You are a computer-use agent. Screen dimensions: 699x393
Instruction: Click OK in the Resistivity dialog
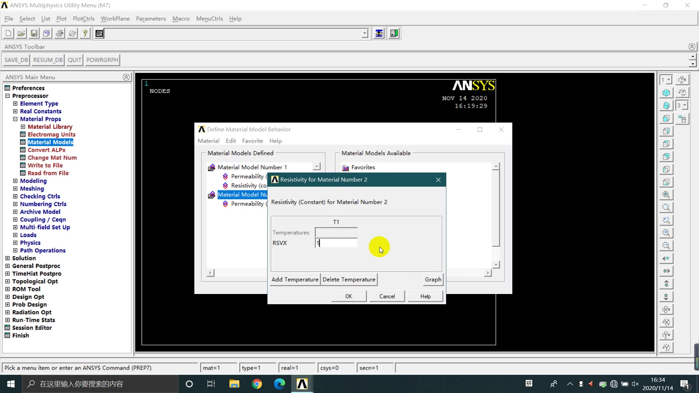coord(349,296)
